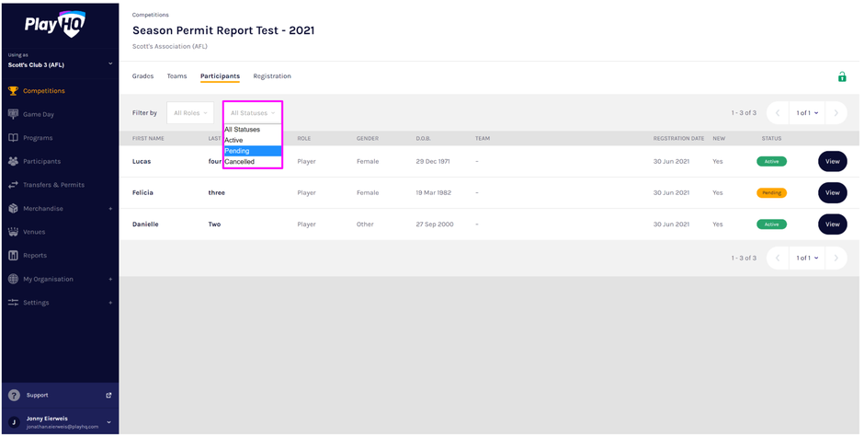The width and height of the screenshot is (864, 437).
Task: Go to next page using top arrow
Action: coord(836,113)
